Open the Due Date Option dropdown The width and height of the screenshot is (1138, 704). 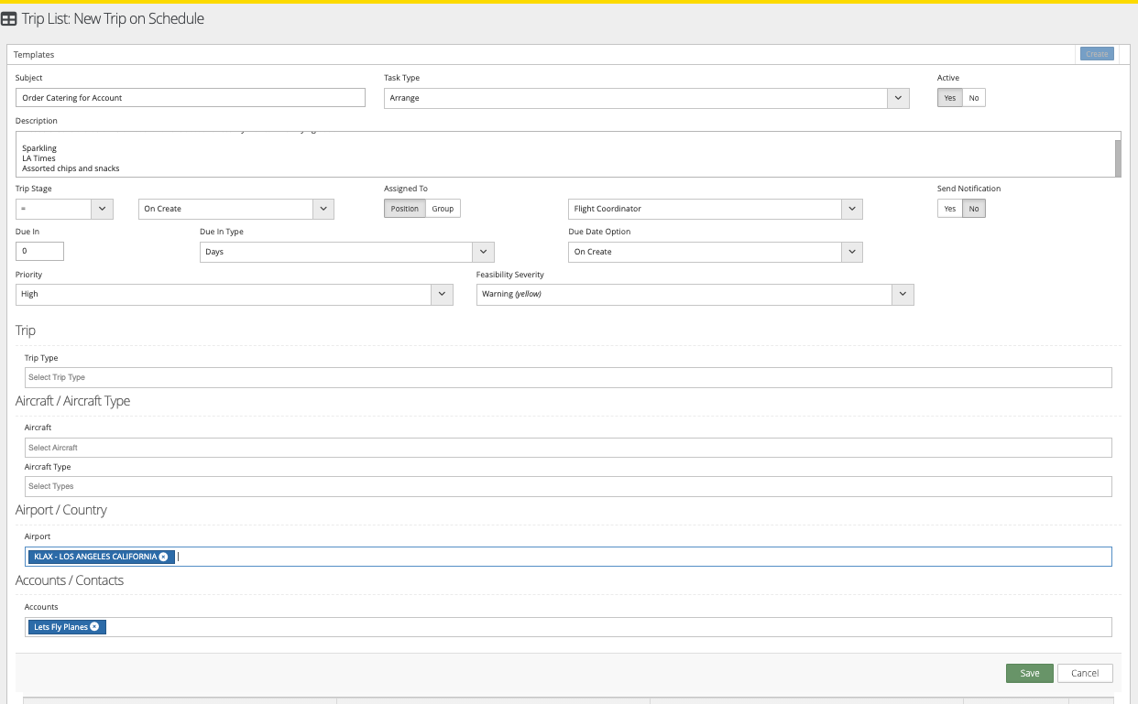pyautogui.click(x=852, y=252)
